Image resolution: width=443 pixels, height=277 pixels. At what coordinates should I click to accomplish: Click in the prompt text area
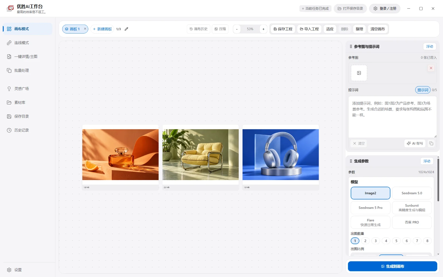(x=393, y=117)
